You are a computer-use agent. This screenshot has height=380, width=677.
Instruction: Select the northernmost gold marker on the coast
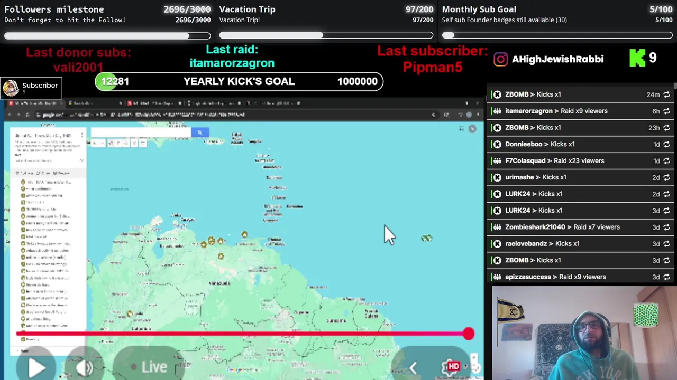point(244,234)
